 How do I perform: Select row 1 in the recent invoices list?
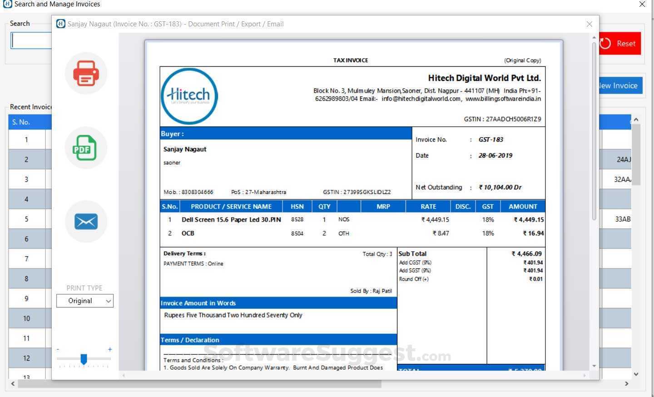pyautogui.click(x=26, y=139)
